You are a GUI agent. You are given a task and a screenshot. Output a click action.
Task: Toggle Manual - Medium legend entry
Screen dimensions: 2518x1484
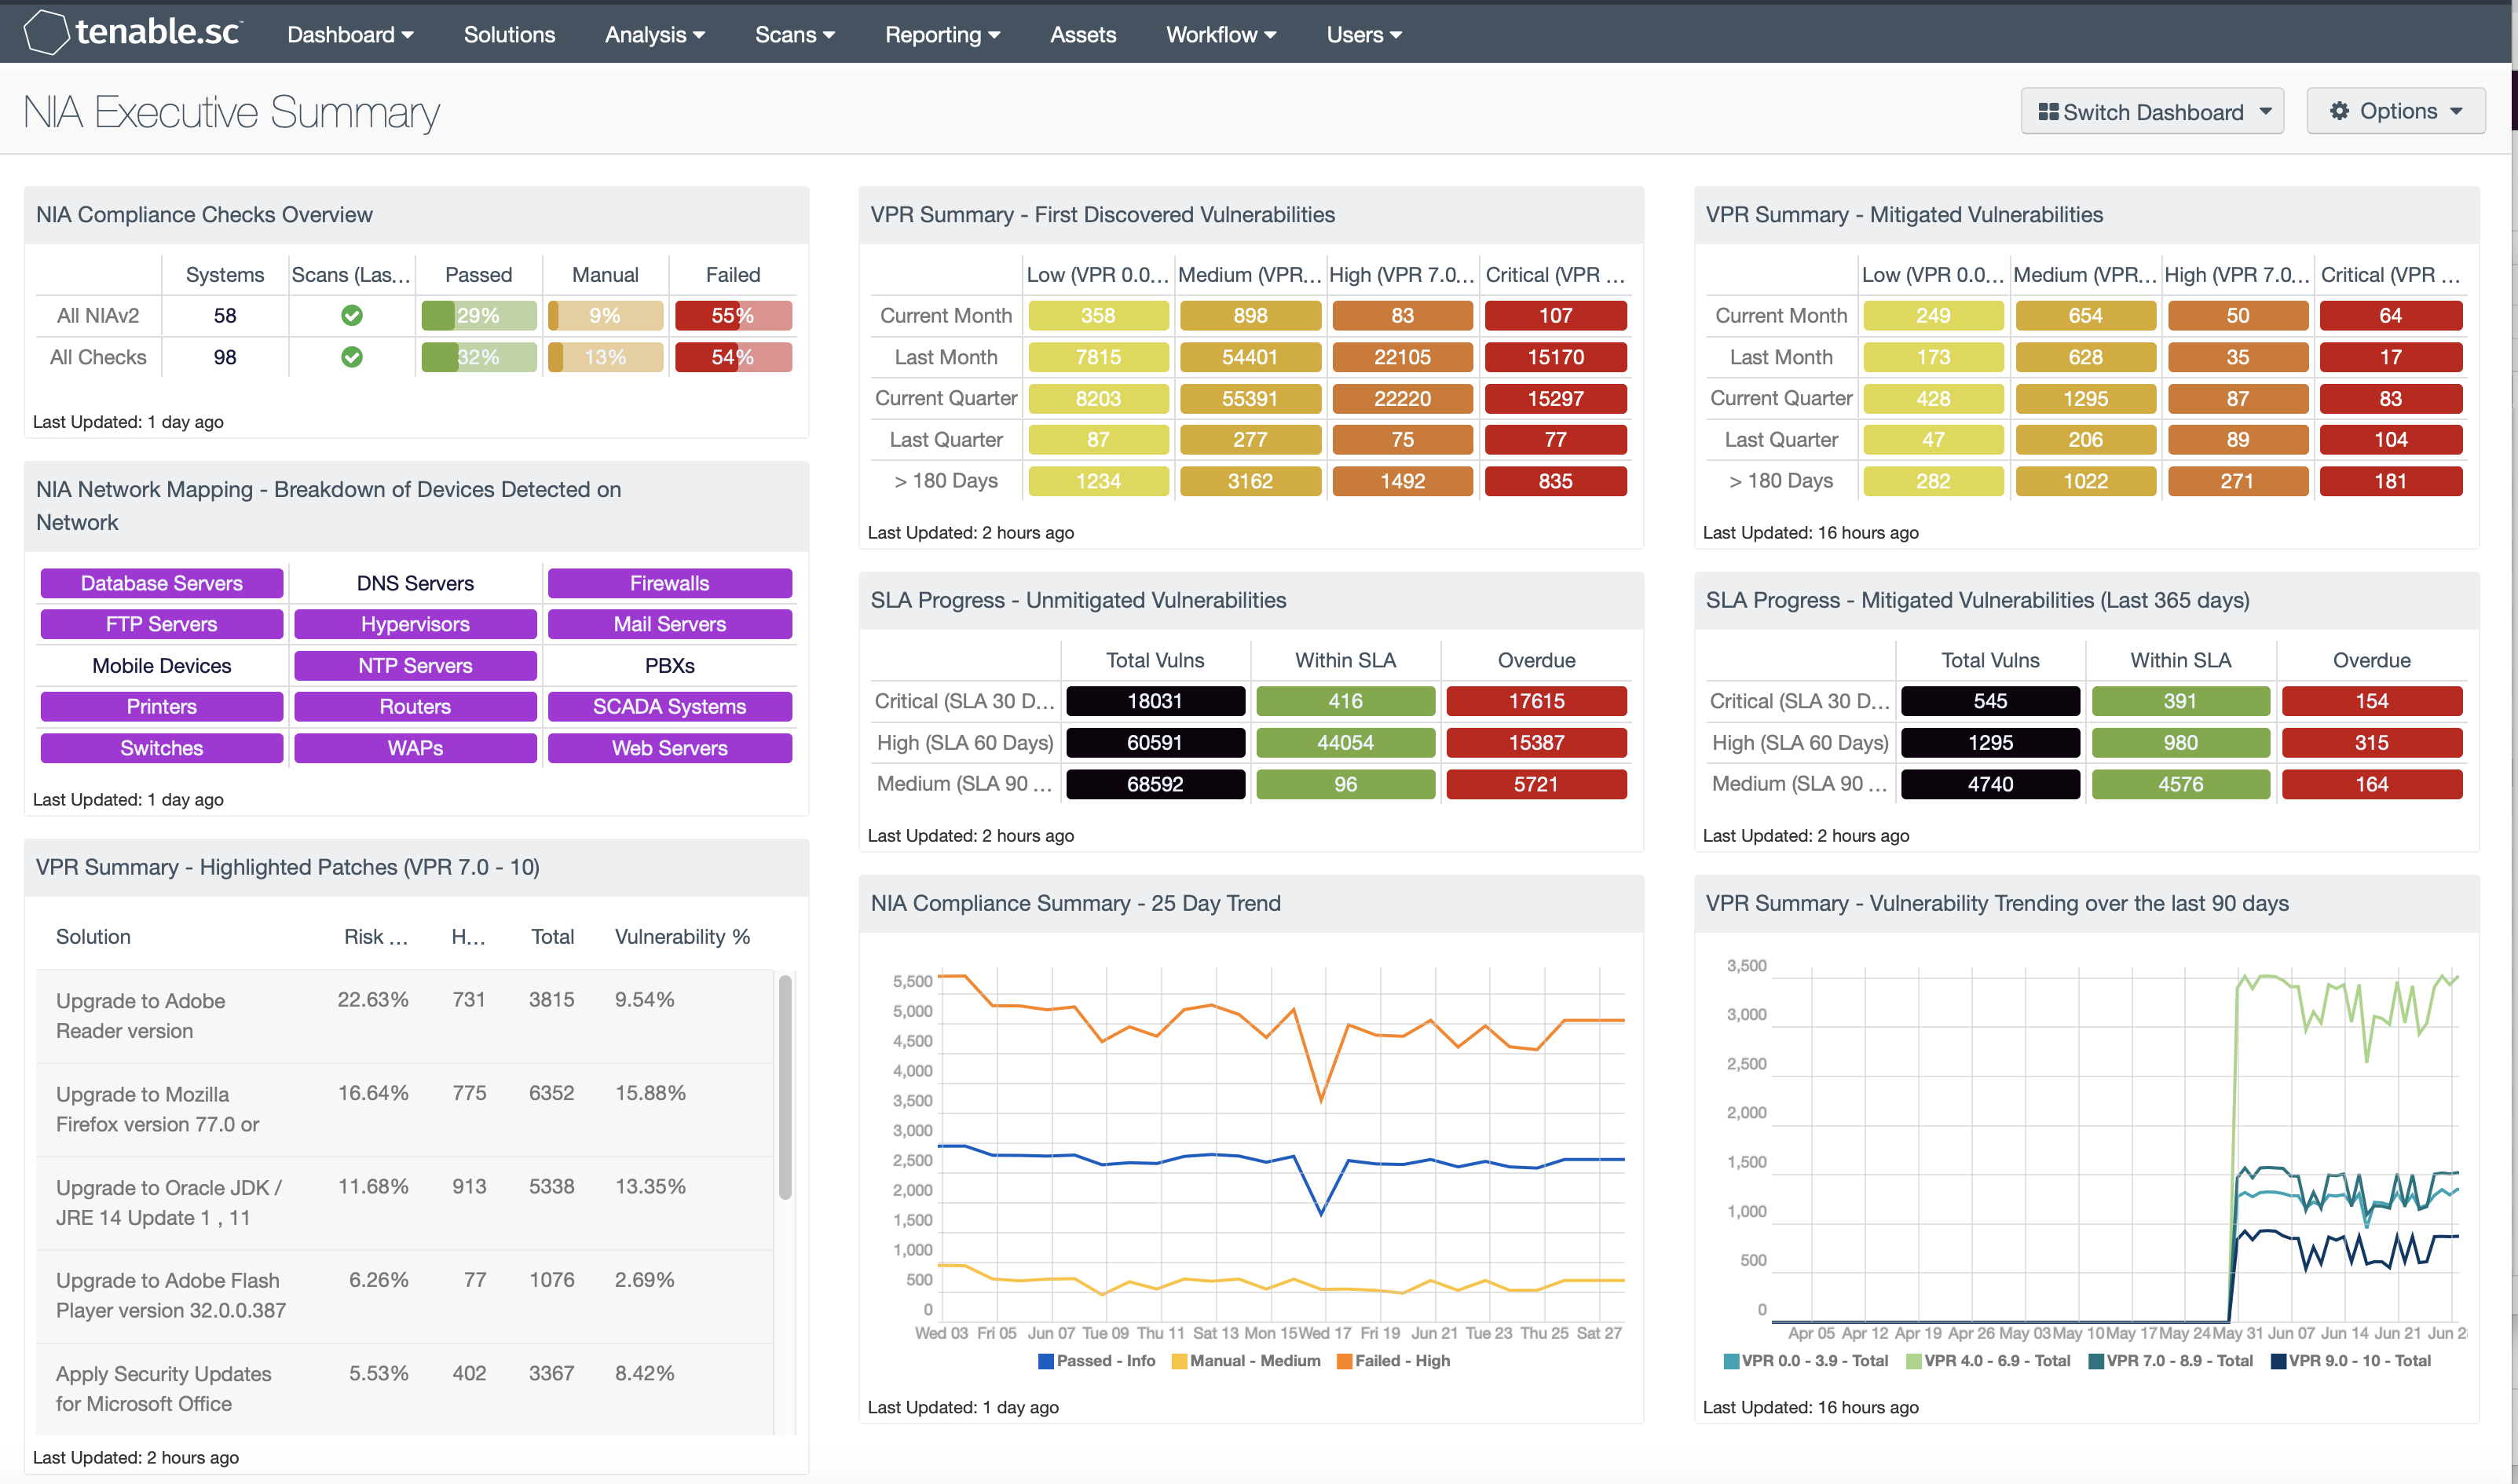tap(1246, 1361)
